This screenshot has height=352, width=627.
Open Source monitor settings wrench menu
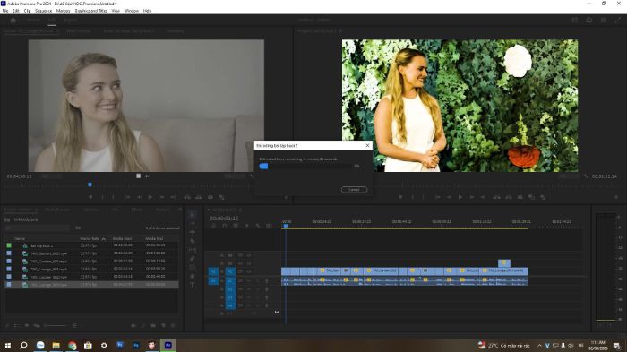[x=252, y=176]
